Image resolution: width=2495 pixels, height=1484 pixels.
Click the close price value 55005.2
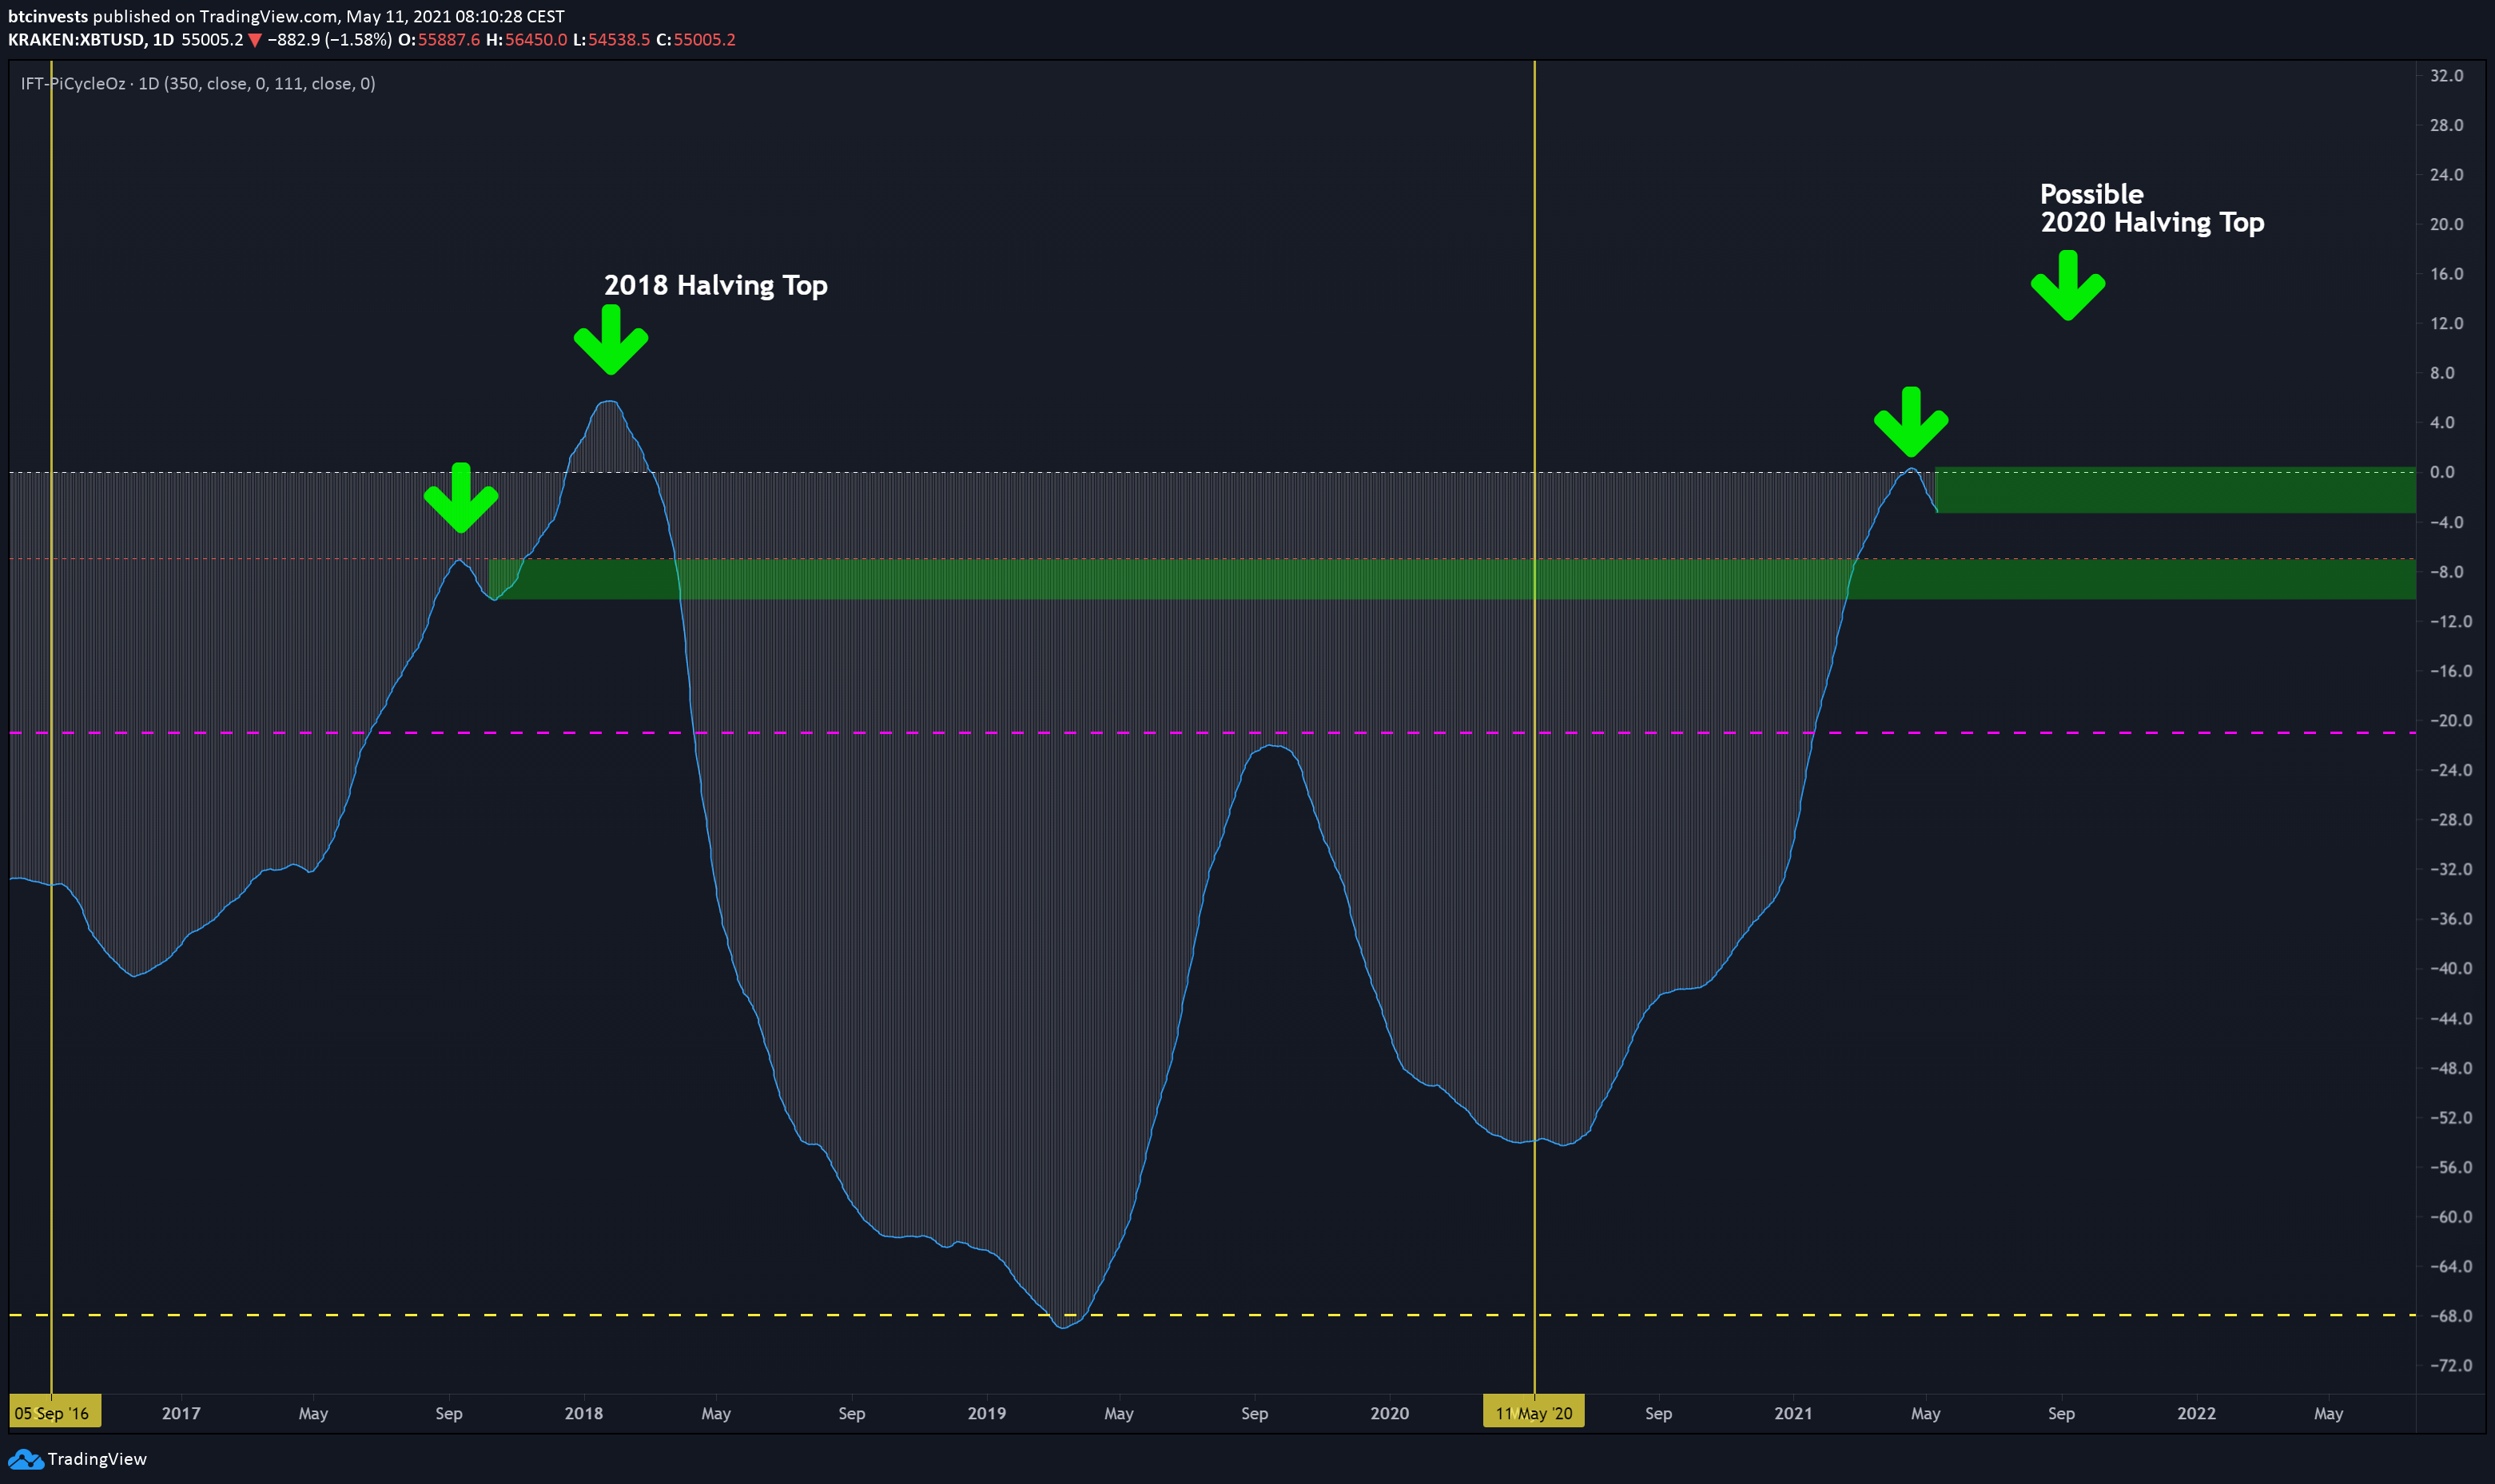[x=704, y=40]
